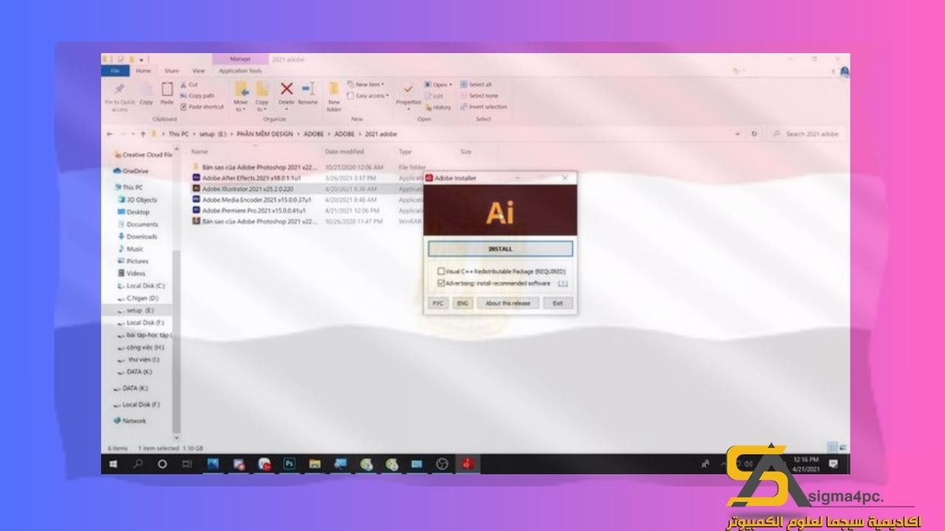Click the taskbar Search icon
Image resolution: width=945 pixels, height=531 pixels.
(x=138, y=464)
